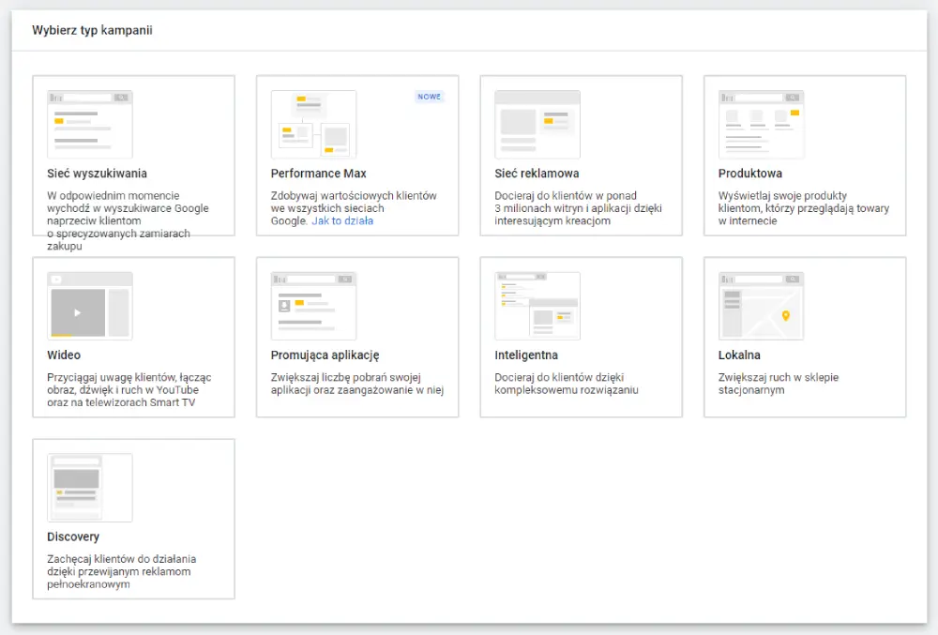
Task: Choose the 'Wideo' campaign title
Action: point(64,355)
